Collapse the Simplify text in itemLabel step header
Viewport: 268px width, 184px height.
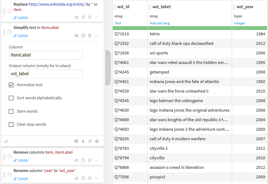[x=36, y=28]
